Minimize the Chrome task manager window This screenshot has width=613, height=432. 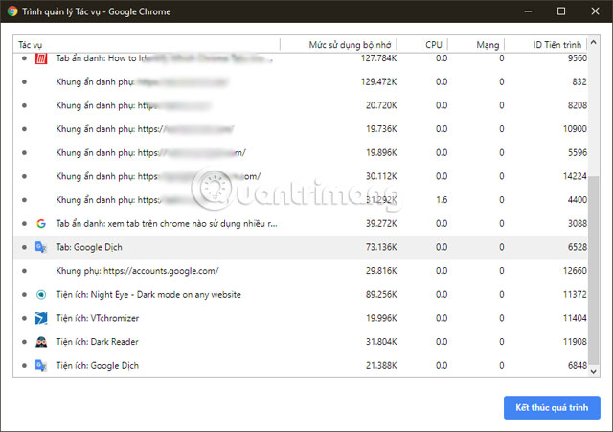click(528, 11)
